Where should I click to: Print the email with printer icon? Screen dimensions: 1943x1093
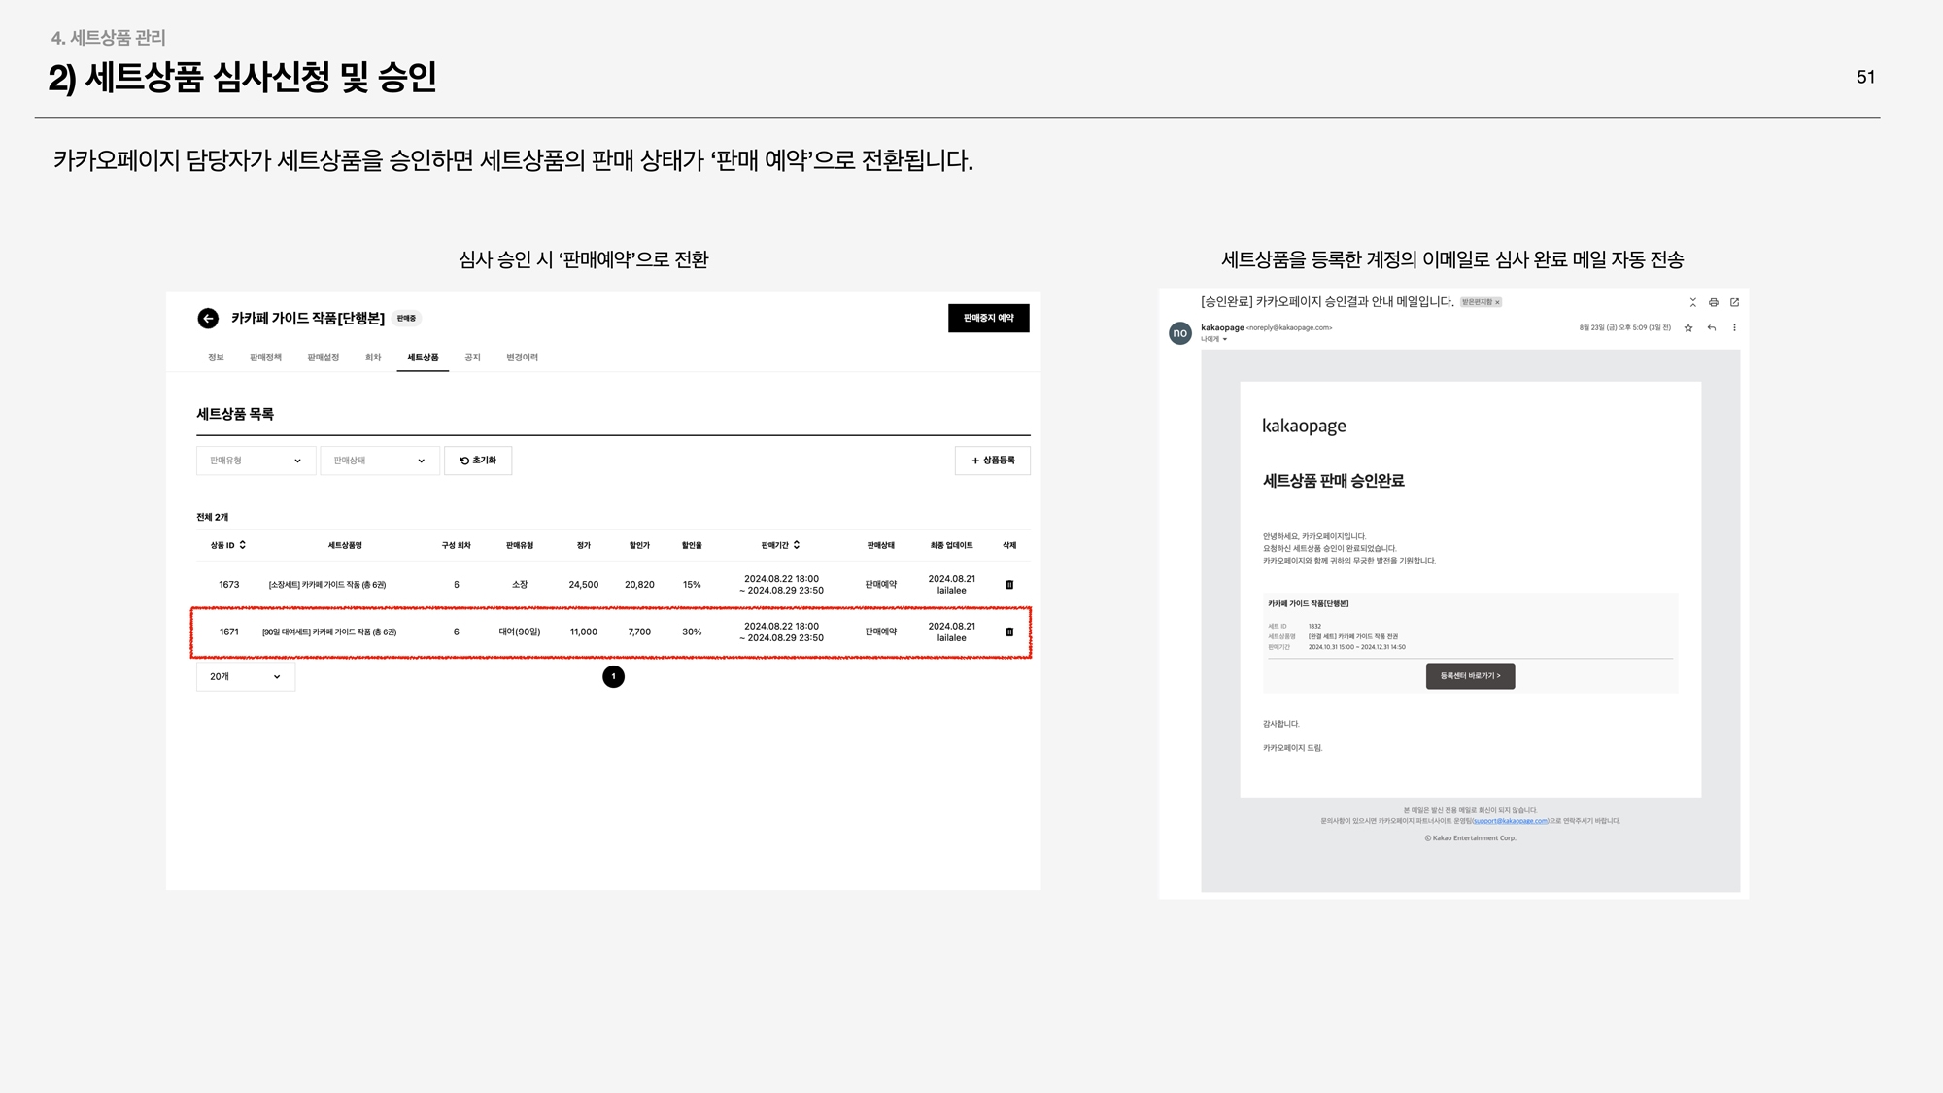pos(1714,302)
